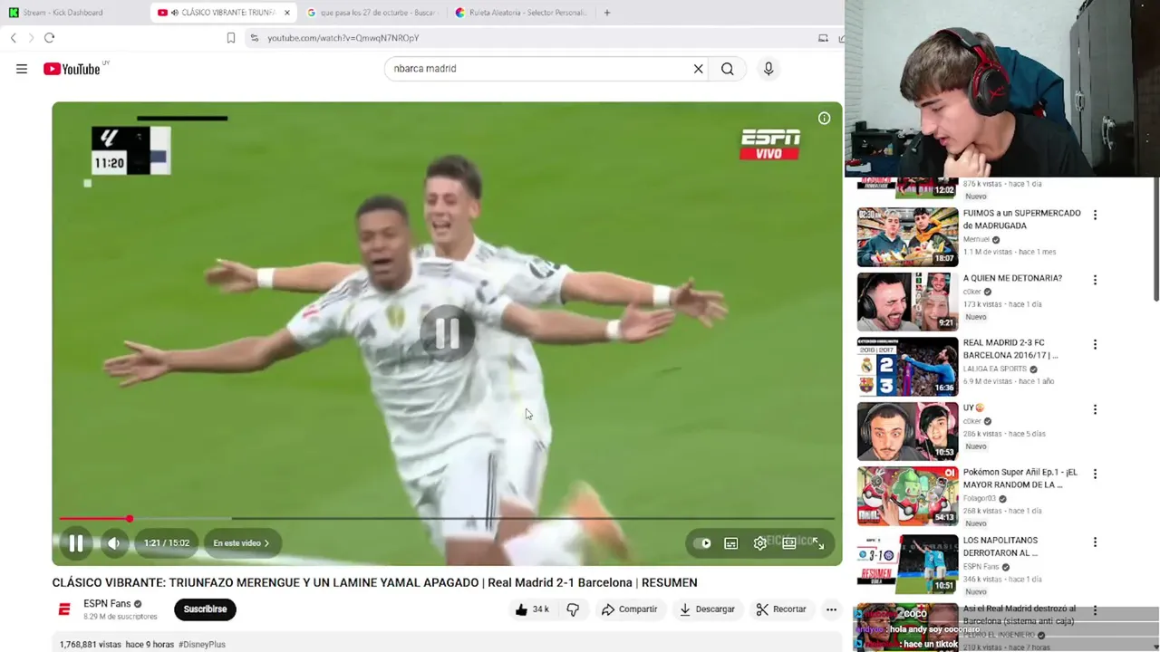Viewport: 1160px width, 652px height.
Task: Expand the 'En este video' chapters chip
Action: 241,543
